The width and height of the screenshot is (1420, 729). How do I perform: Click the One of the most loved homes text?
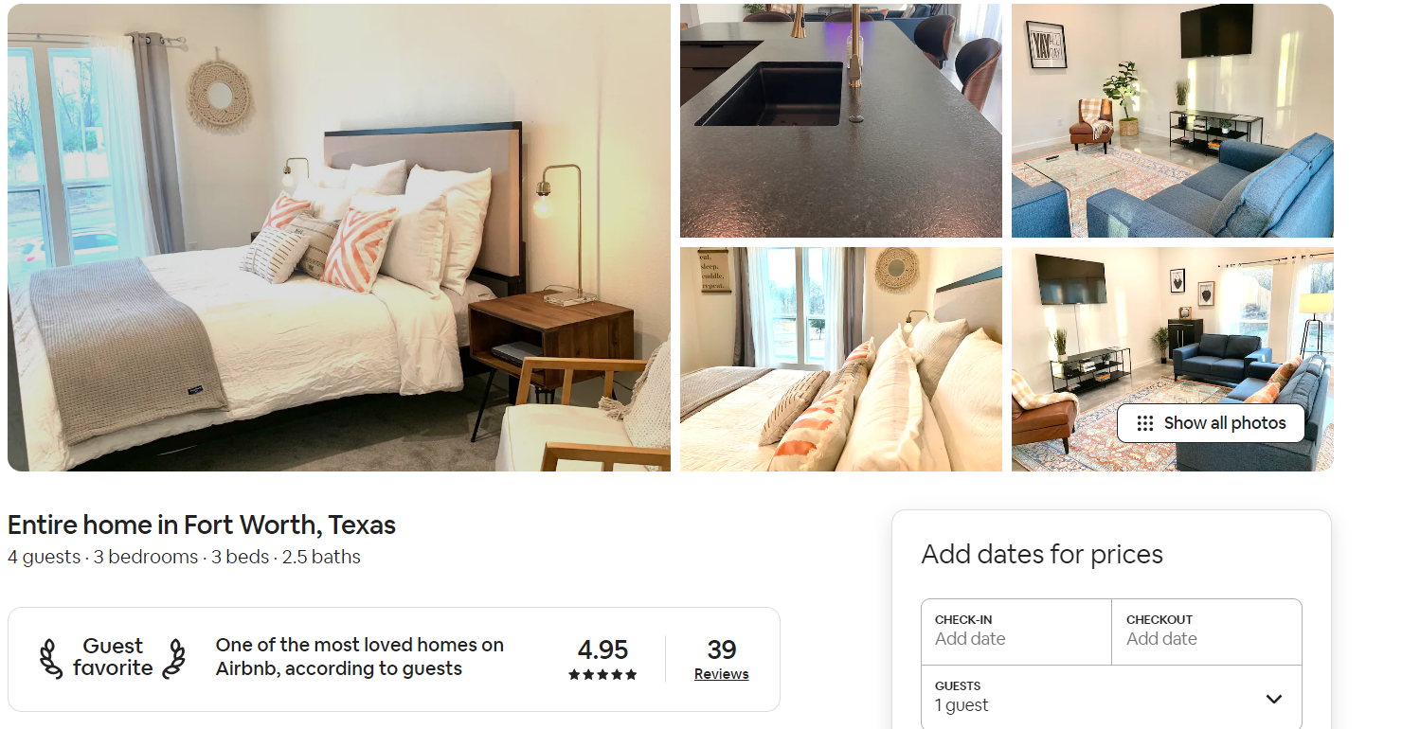tap(360, 656)
